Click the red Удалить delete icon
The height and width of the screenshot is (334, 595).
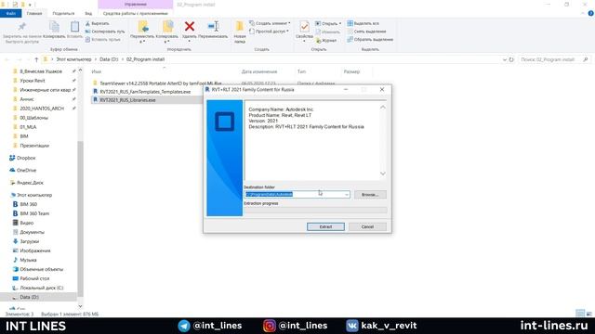click(x=190, y=27)
